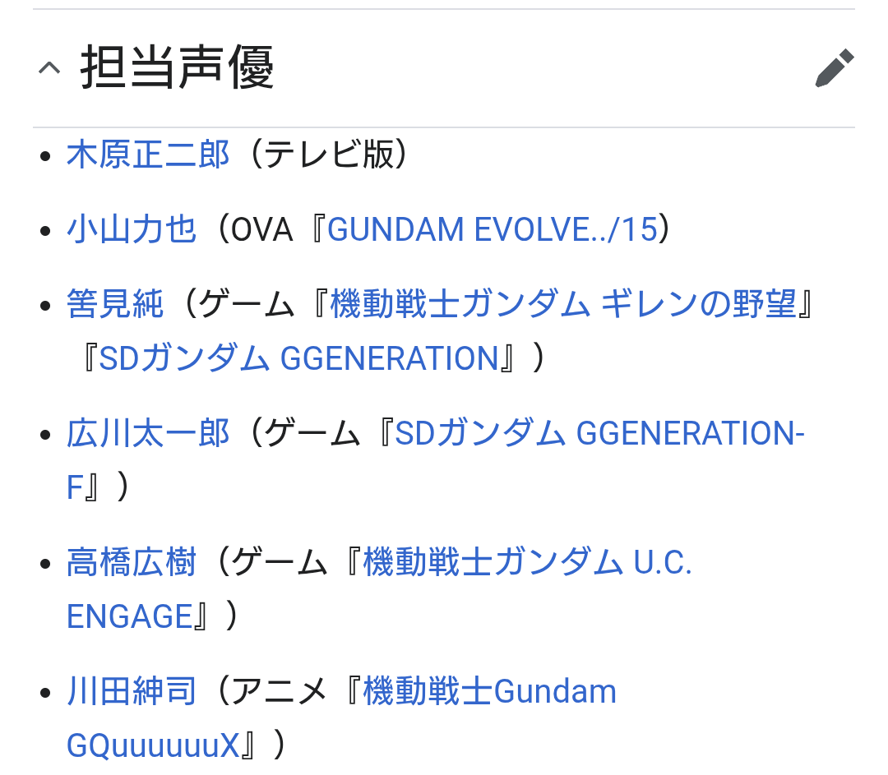
Task: Open the SDガンダム GGENERATION link
Action: click(x=299, y=358)
